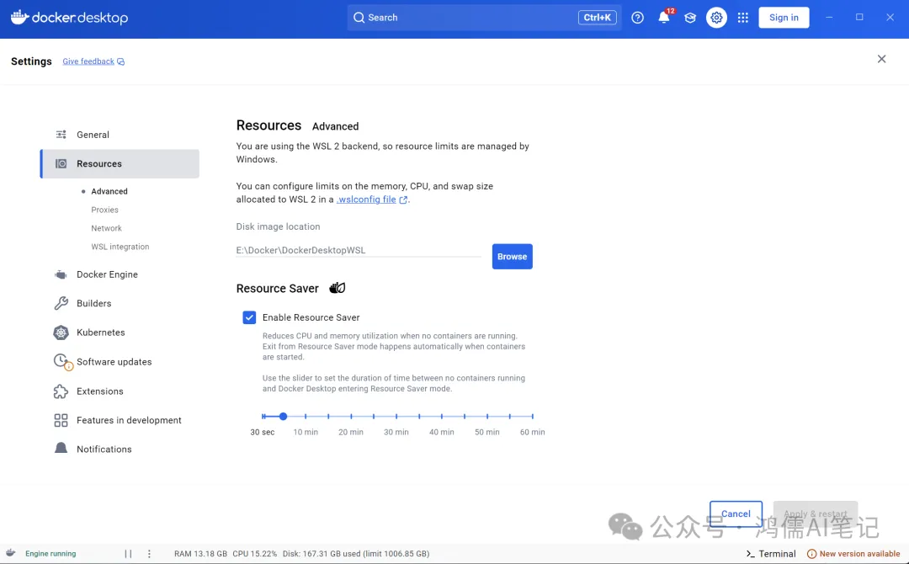Click the Kubernetes wheel icon
This screenshot has width=909, height=564.
click(61, 333)
